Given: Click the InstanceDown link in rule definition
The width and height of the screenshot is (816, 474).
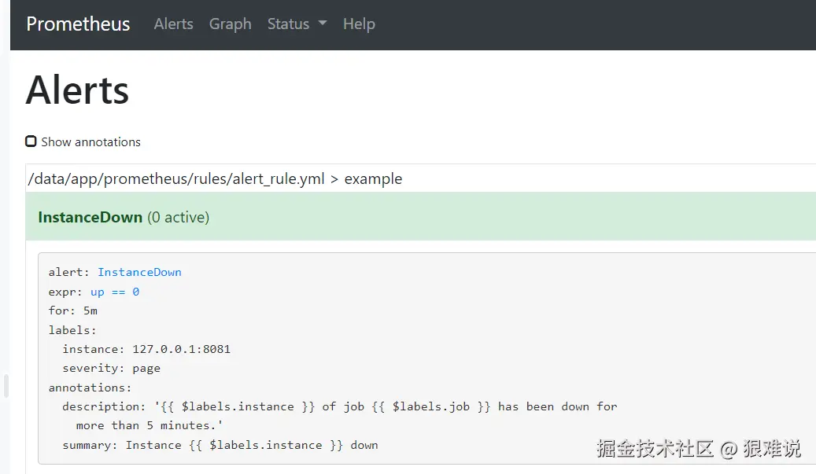Looking at the screenshot, I should (139, 273).
